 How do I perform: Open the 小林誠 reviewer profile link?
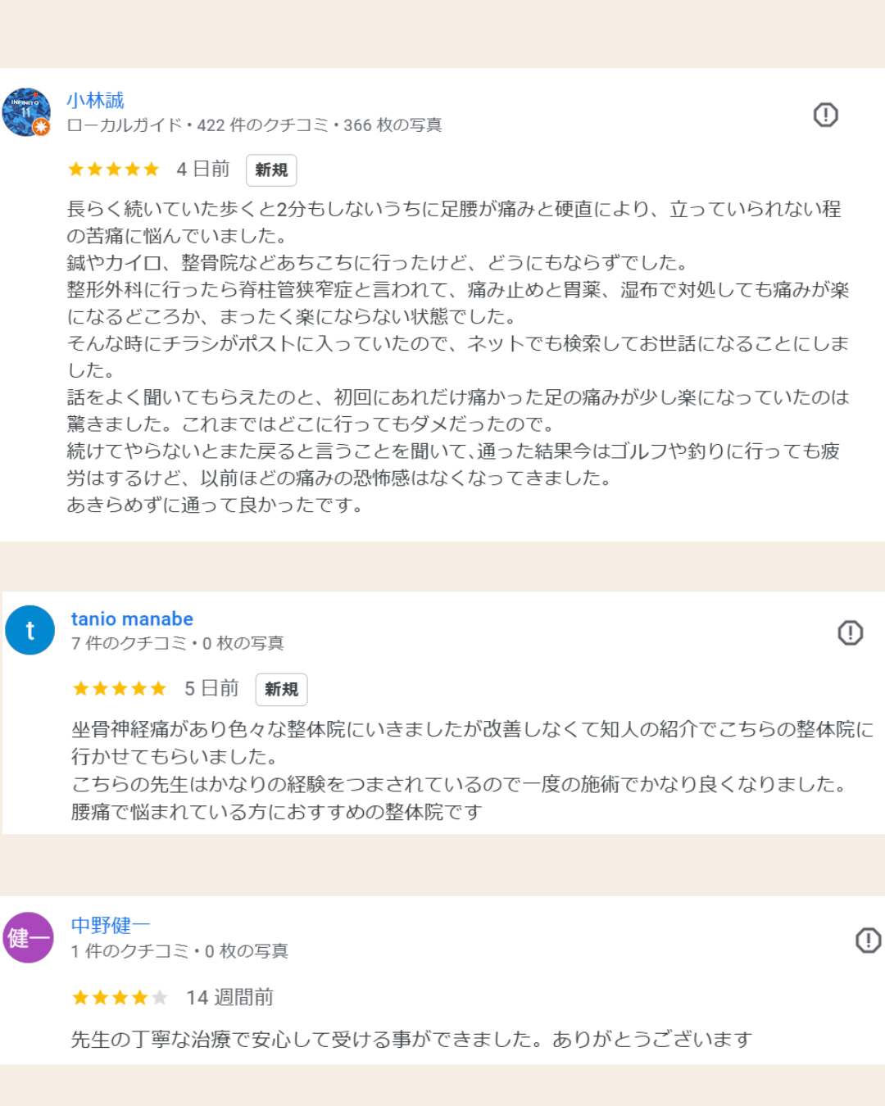tap(95, 101)
